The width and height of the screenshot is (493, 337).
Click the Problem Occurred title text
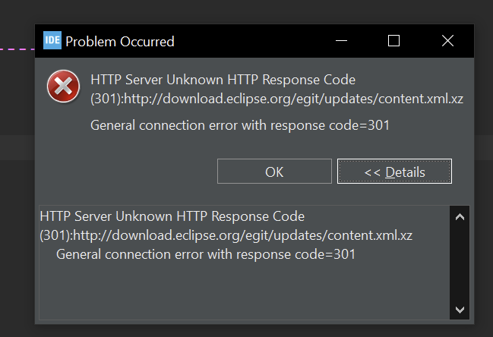(120, 41)
